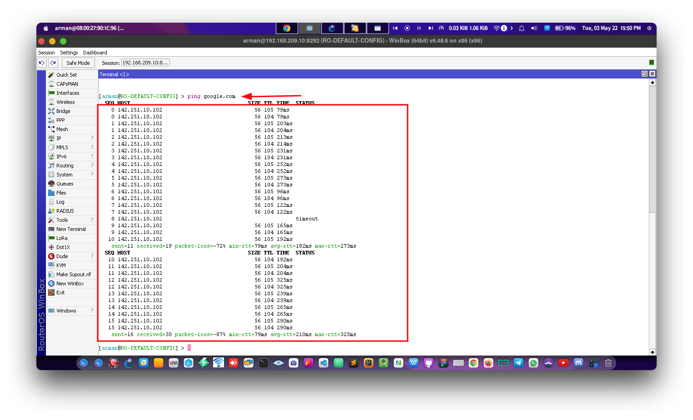Click the Session address field

[145, 62]
